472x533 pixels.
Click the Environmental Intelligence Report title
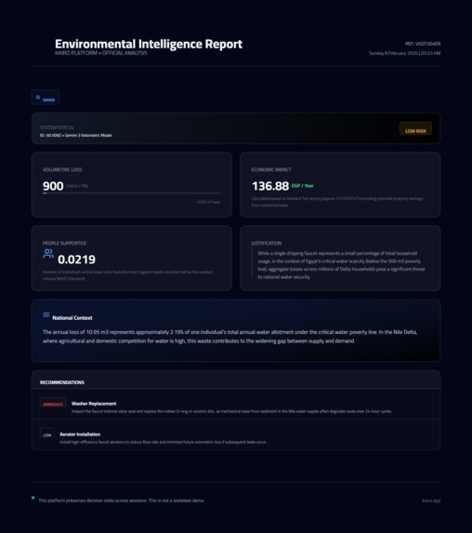tap(149, 44)
